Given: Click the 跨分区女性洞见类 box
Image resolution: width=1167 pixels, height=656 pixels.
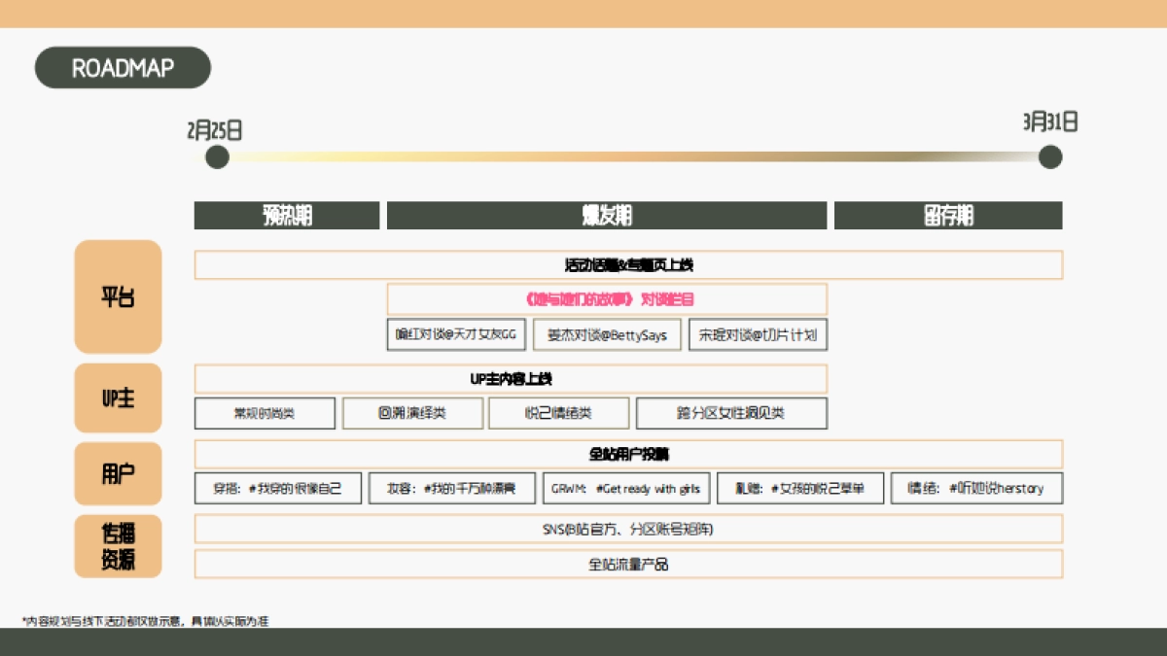Looking at the screenshot, I should click(x=731, y=413).
